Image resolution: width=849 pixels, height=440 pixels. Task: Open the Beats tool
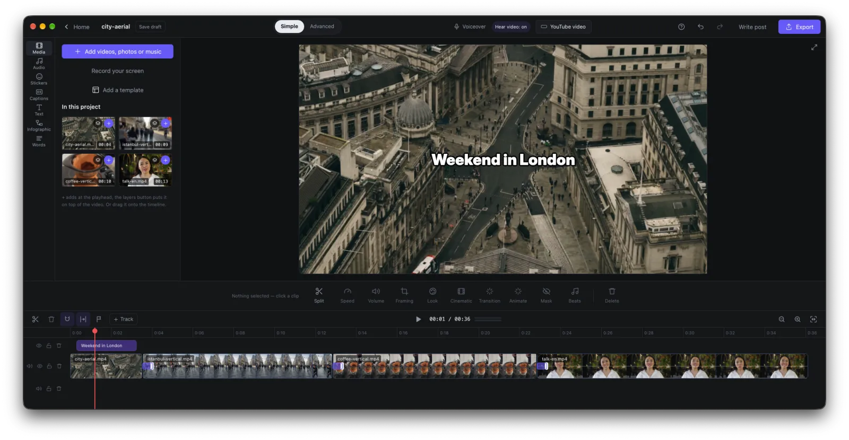point(575,295)
